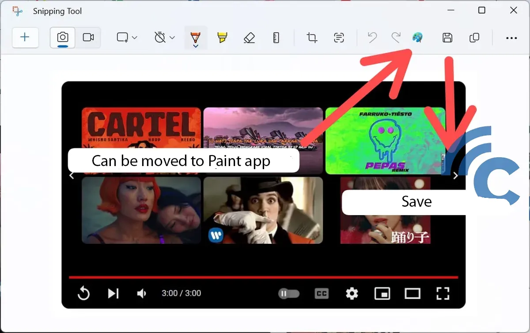530x333 pixels.
Task: Open the See more three-dot menu
Action: pos(511,38)
